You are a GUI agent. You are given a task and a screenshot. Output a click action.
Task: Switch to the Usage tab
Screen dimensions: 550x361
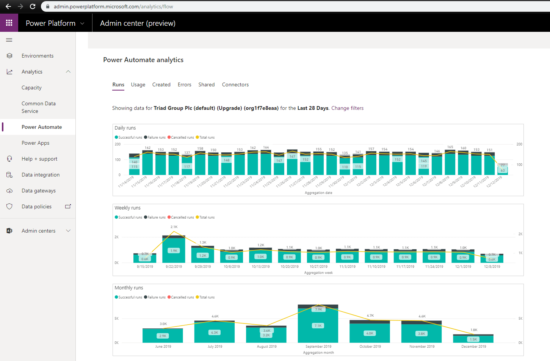point(138,85)
